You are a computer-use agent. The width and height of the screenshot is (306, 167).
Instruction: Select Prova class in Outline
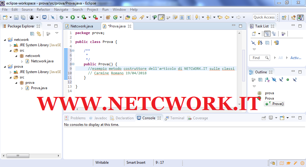269,98
